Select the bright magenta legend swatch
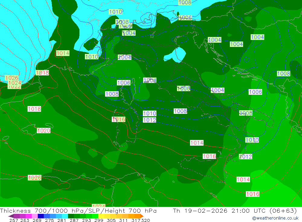 coord(29,216)
